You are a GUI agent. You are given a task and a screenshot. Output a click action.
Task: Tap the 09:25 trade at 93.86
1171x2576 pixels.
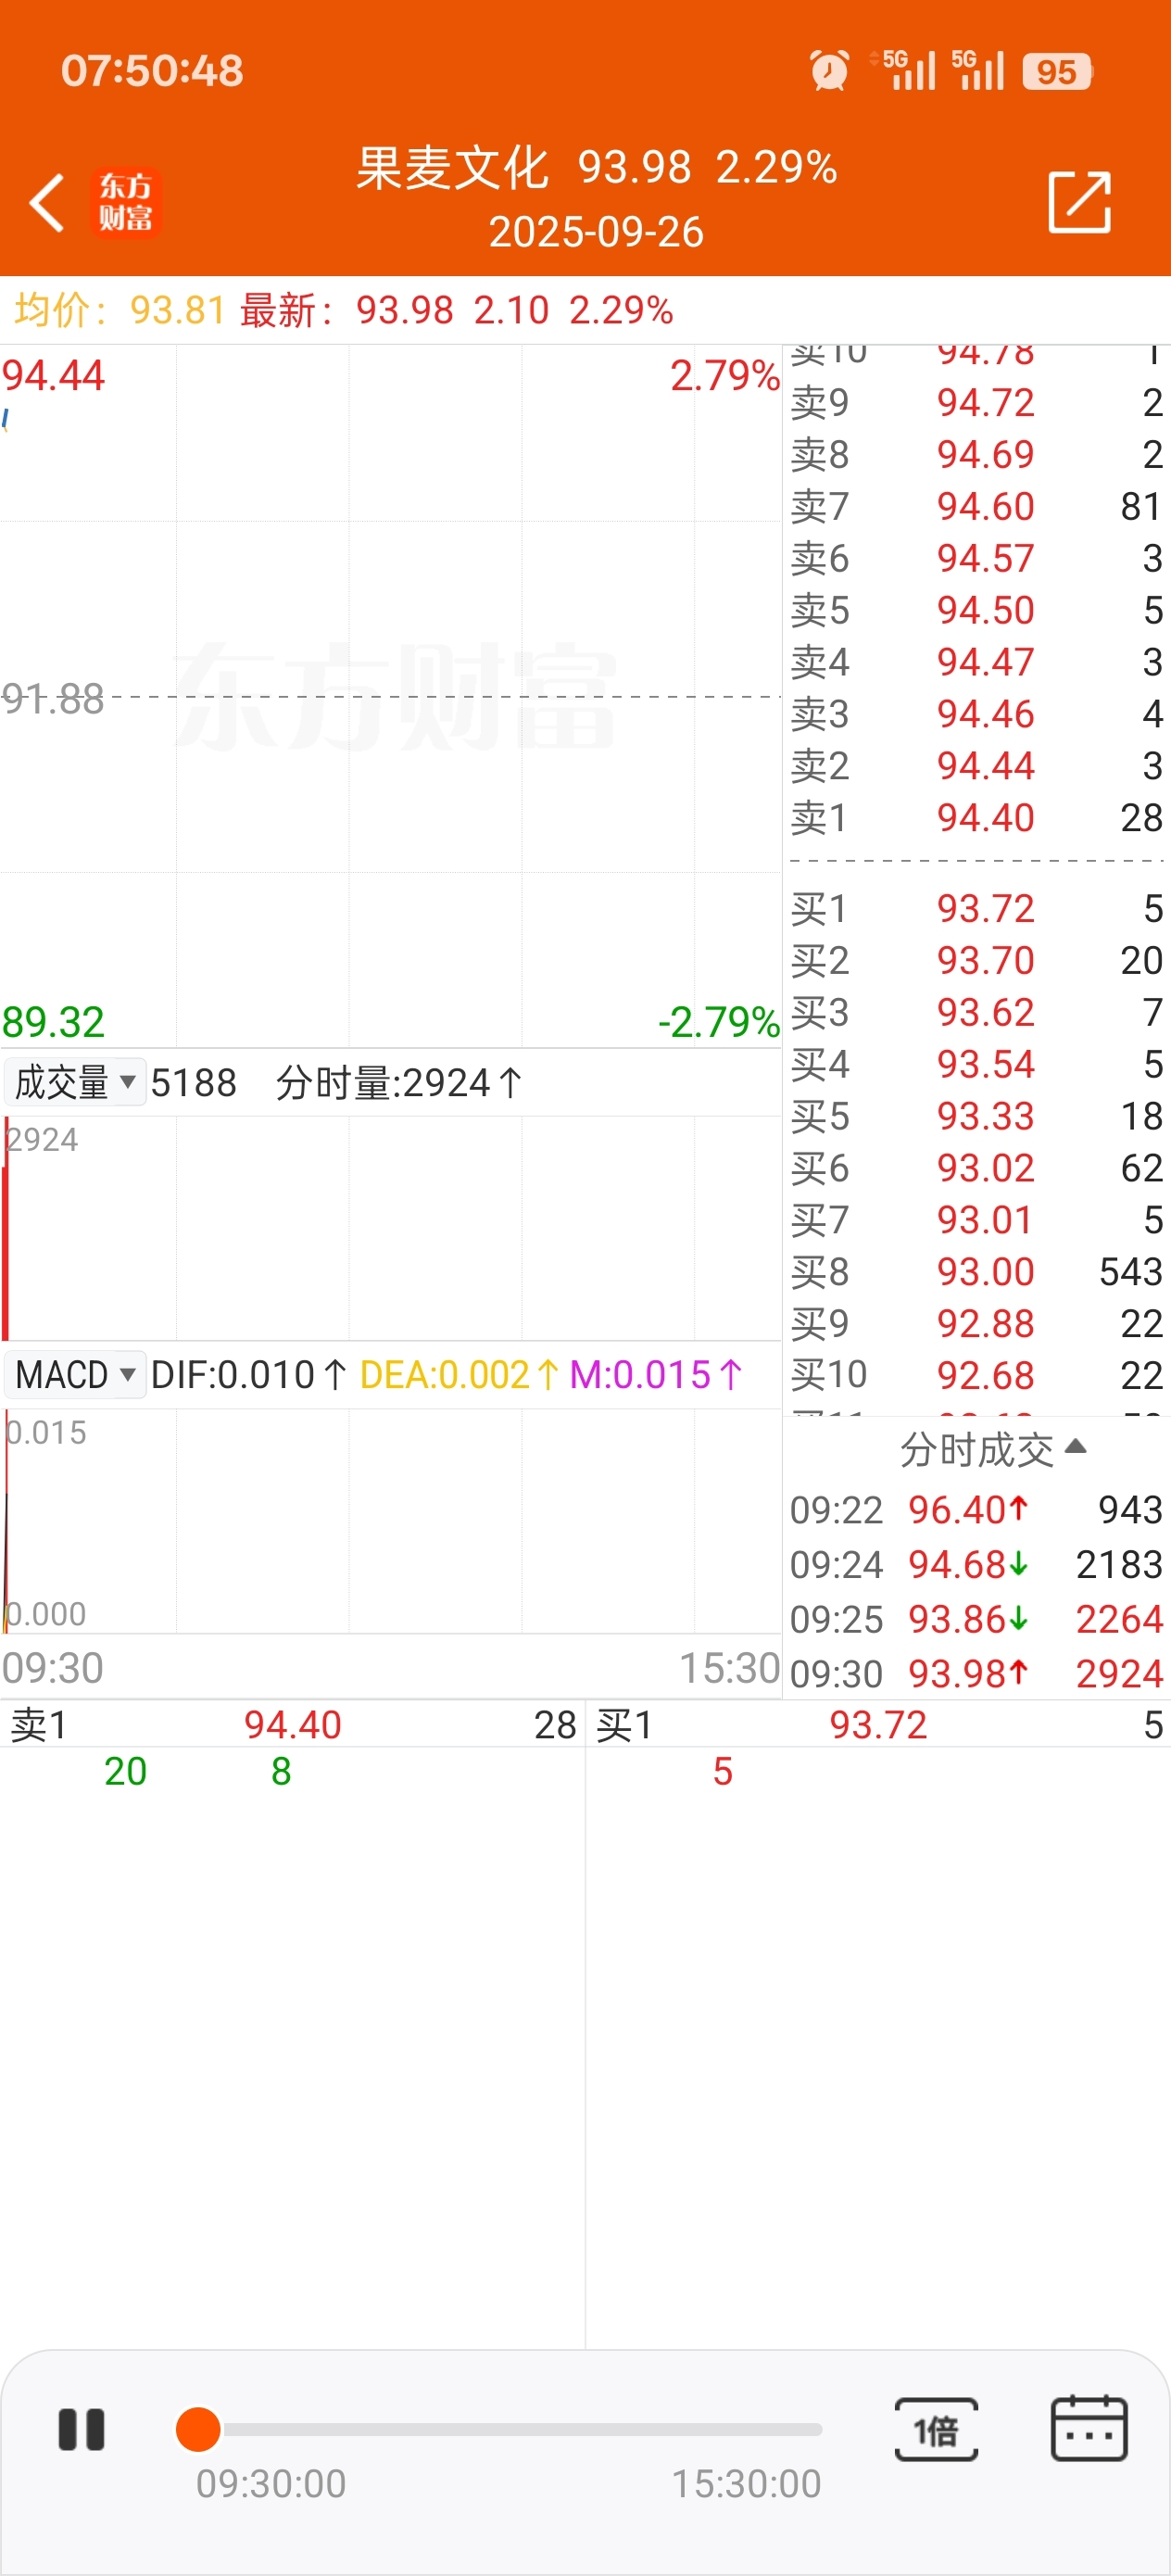[976, 1619]
